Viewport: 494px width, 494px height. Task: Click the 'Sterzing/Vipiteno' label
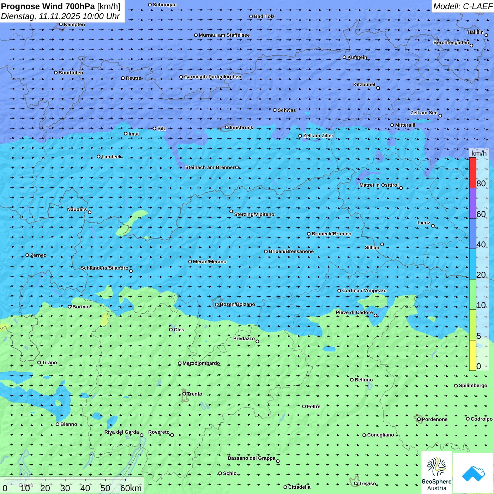[x=254, y=214]
